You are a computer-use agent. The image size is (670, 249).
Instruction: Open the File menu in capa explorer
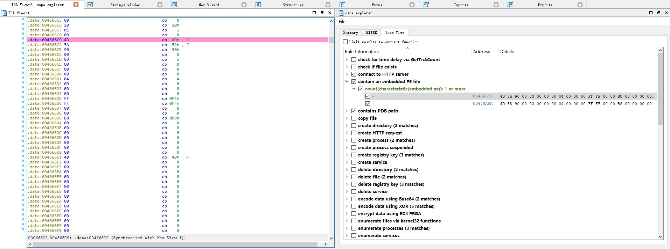[342, 22]
